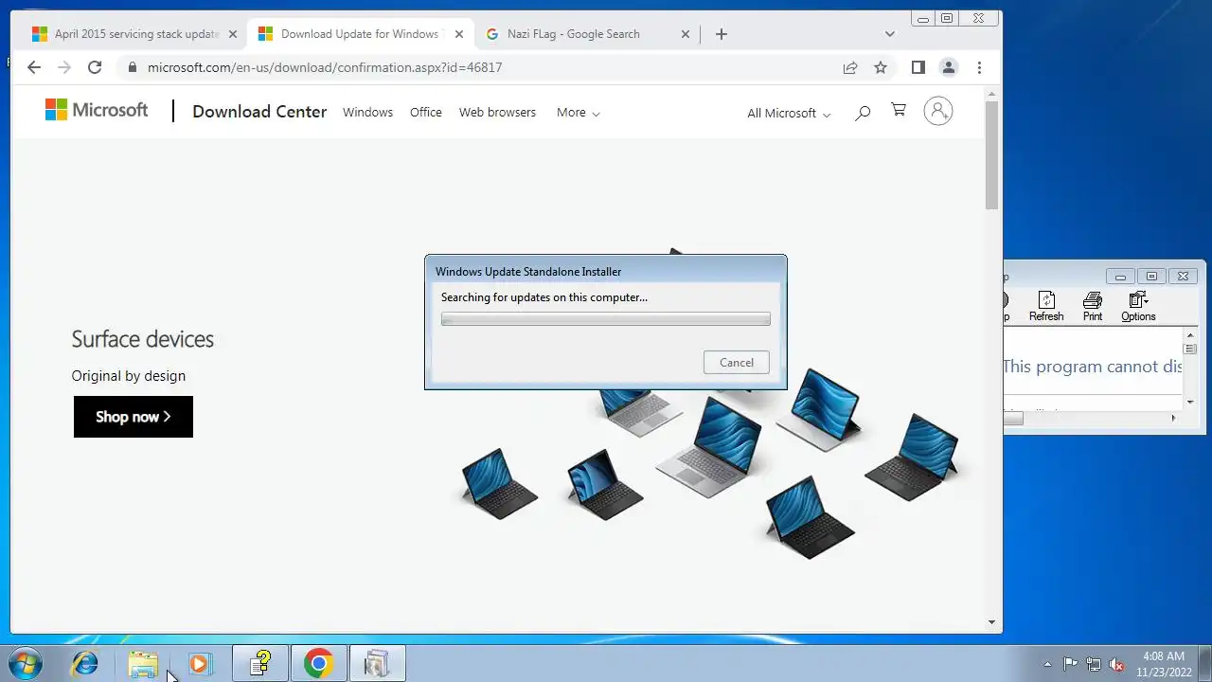The width and height of the screenshot is (1212, 682).
Task: Click Help window horizontal scrollbar right arrow
Action: tap(1173, 418)
